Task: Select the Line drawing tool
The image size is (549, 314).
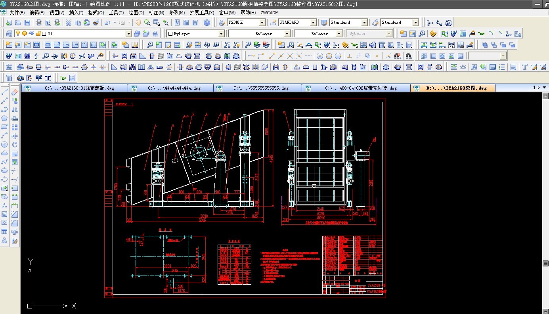Action: tap(5, 92)
